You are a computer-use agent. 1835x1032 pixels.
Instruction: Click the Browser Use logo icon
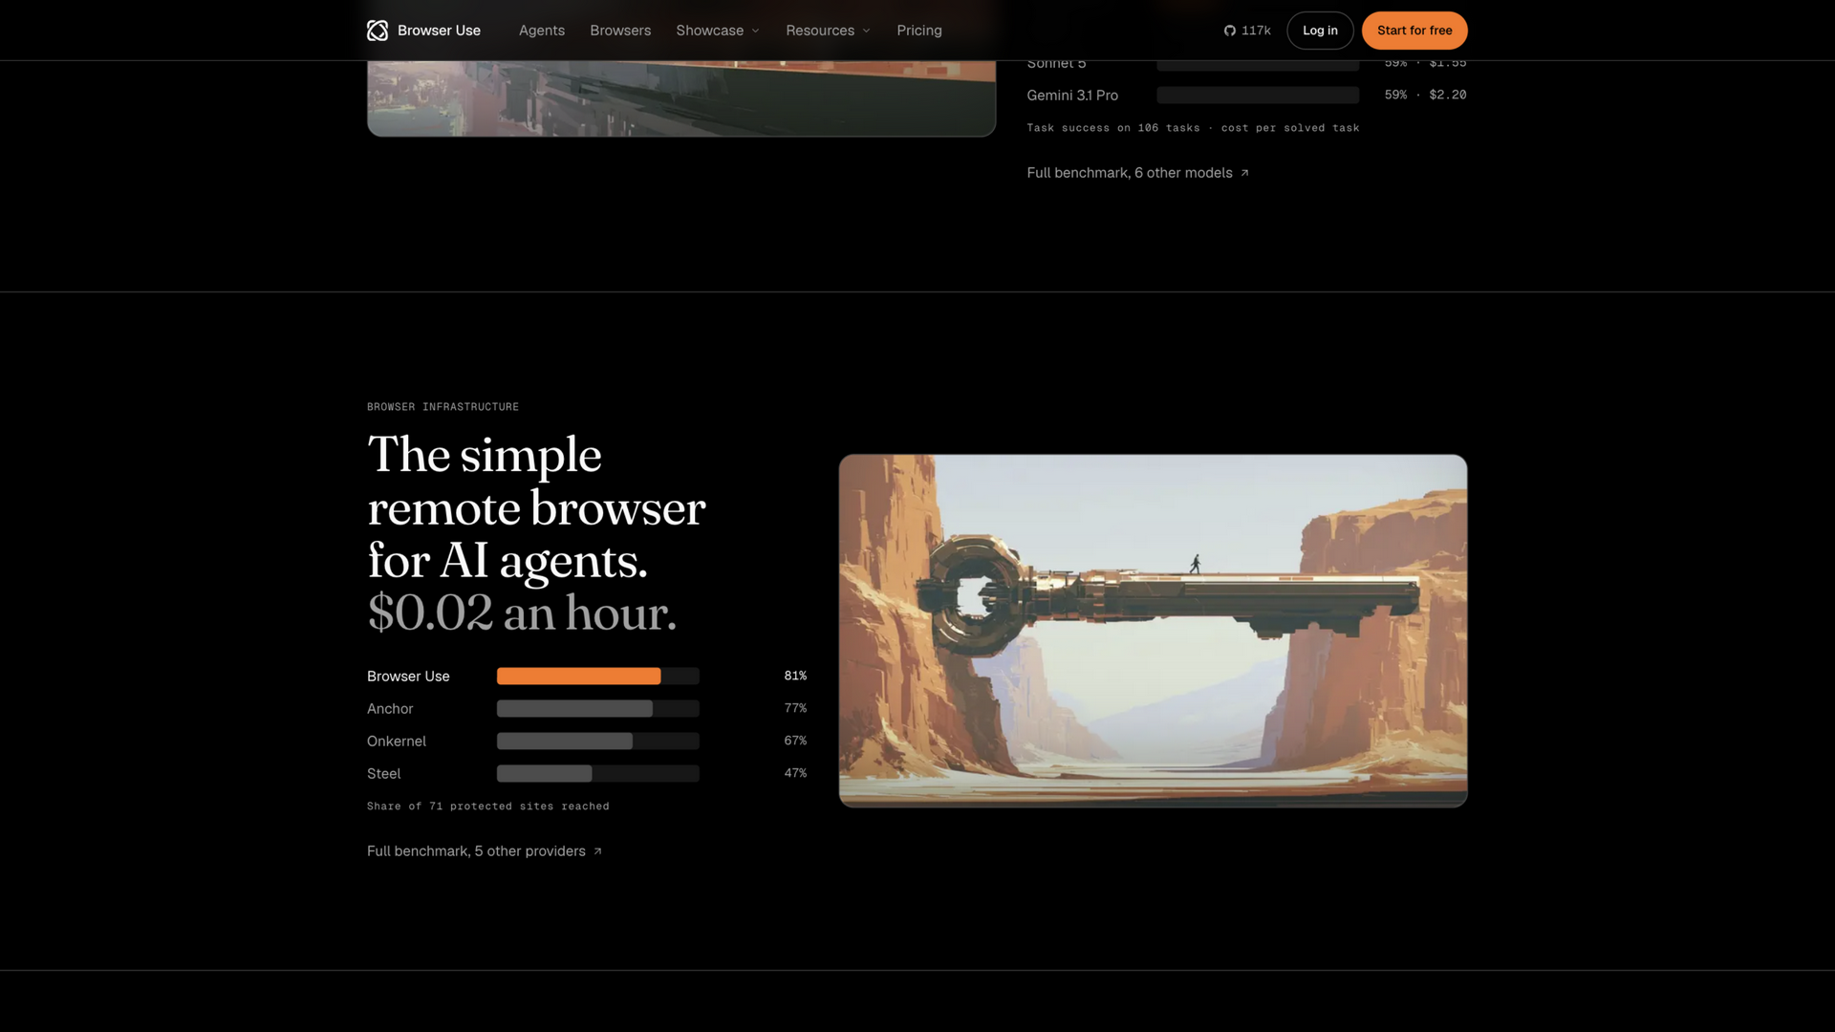(x=378, y=31)
